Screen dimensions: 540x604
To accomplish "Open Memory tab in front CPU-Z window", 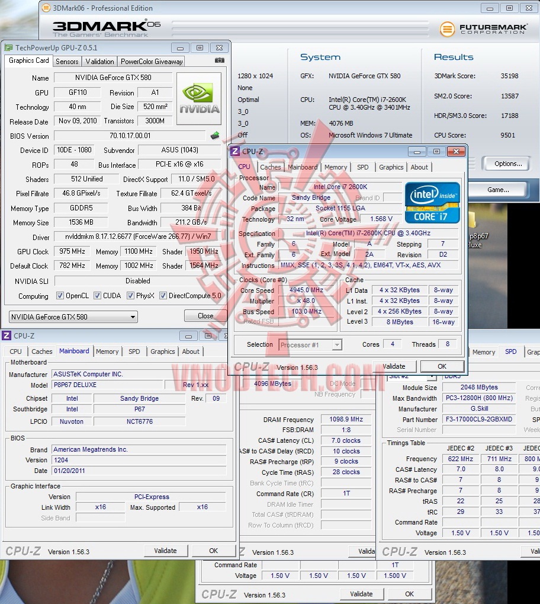I will [x=336, y=167].
